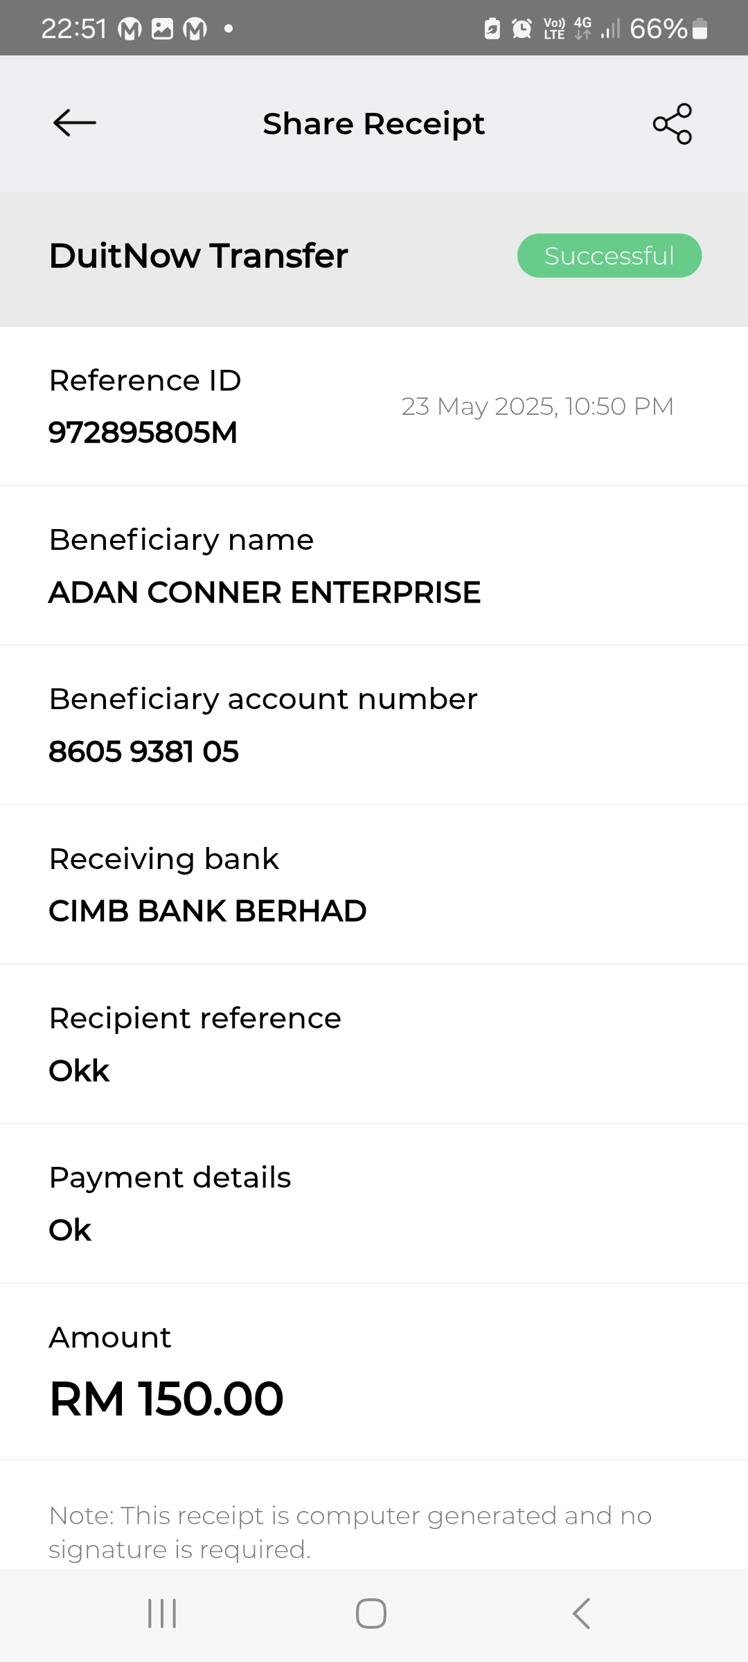Tap the Android home button

pos(371,1613)
